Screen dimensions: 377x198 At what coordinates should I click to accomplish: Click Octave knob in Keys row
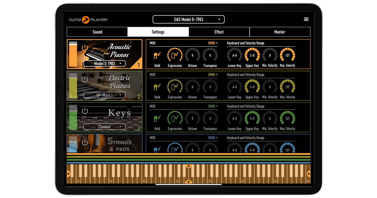192,118
